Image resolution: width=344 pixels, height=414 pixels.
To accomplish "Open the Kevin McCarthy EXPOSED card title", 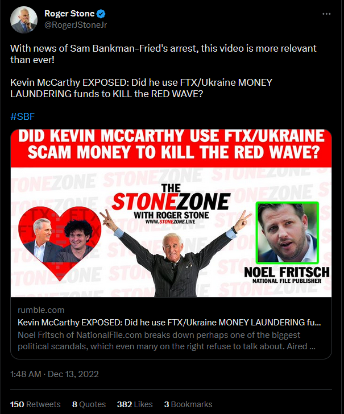I will (169, 323).
